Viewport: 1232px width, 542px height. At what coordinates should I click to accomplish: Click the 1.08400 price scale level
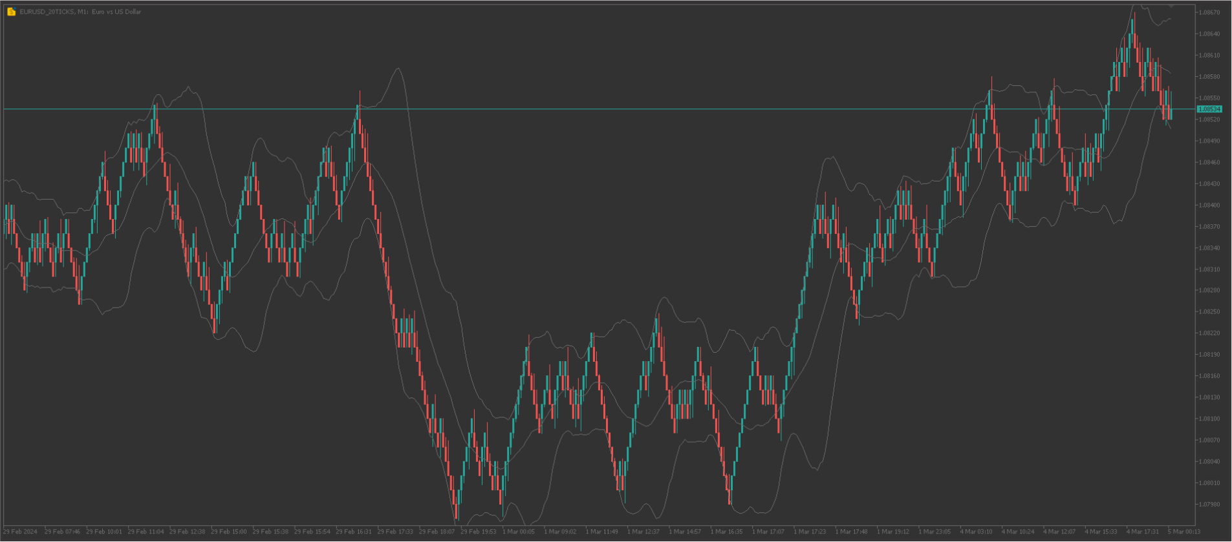click(x=1209, y=205)
